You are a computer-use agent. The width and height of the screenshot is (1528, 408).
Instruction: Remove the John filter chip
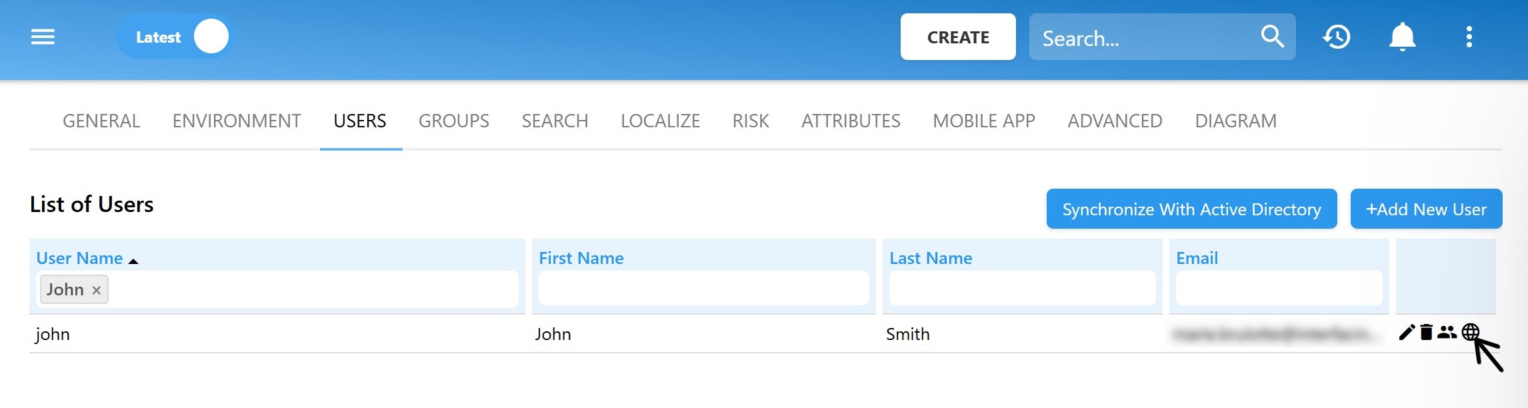(x=97, y=290)
